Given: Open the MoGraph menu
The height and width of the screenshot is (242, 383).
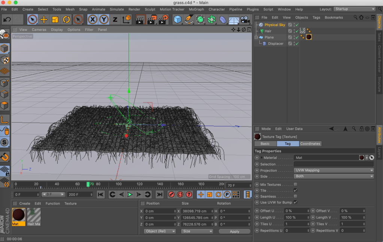Looking at the screenshot, I should (196, 9).
